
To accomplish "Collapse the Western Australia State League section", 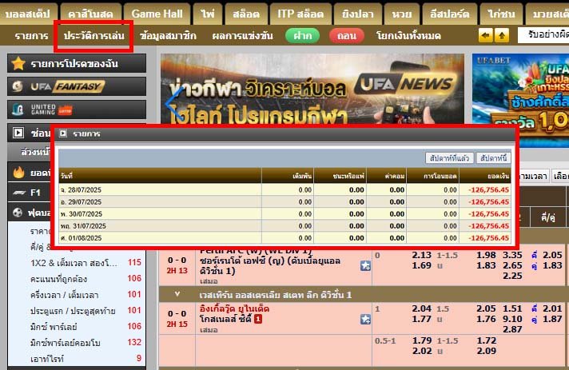I will click(x=166, y=295).
